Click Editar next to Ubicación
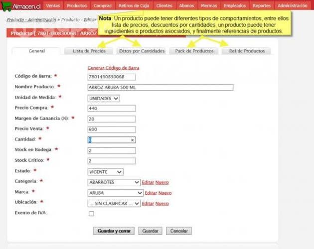 tap(148, 204)
